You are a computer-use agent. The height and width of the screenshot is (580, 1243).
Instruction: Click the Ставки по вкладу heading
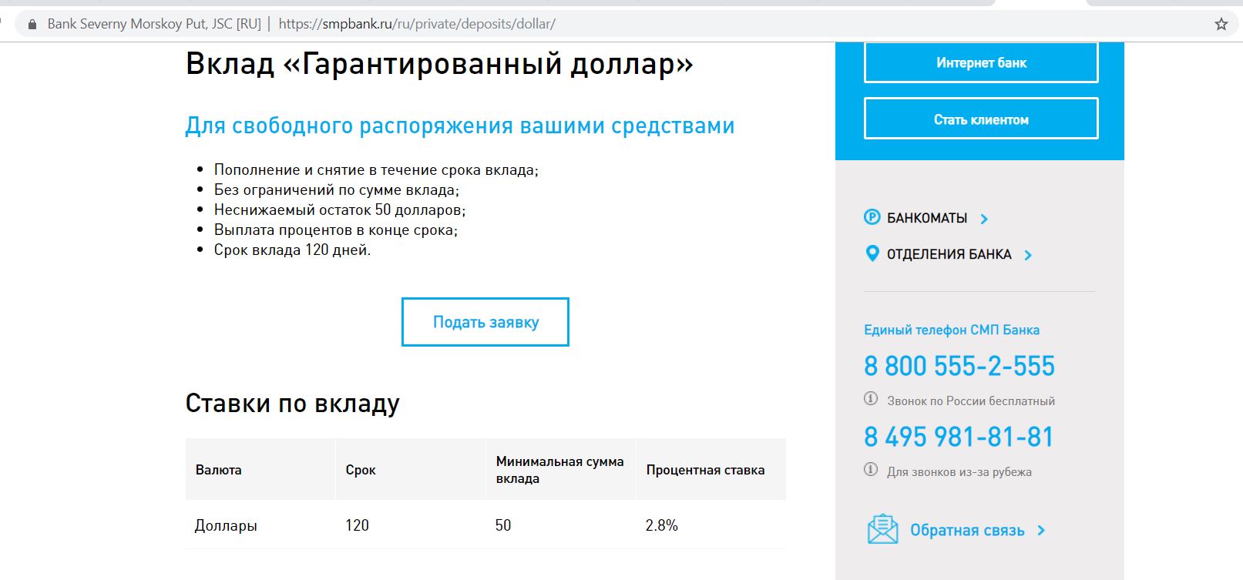(x=293, y=404)
